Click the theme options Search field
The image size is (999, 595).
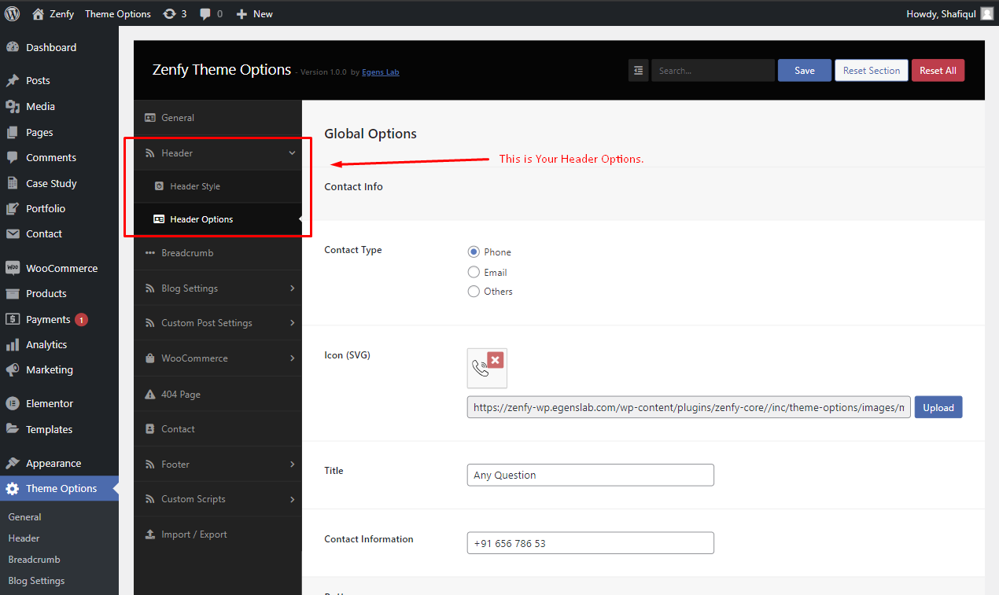[713, 70]
